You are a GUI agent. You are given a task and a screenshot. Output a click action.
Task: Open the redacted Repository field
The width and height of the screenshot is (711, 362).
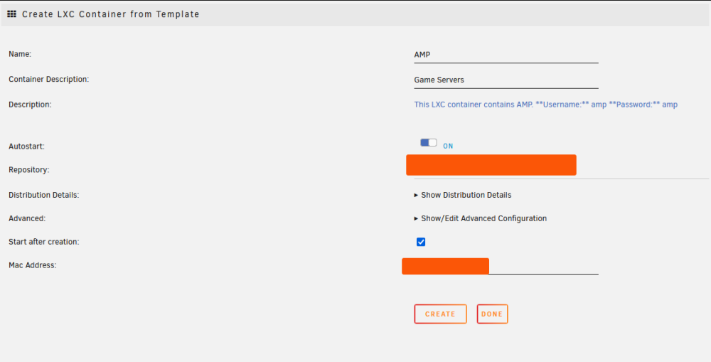[491, 165]
